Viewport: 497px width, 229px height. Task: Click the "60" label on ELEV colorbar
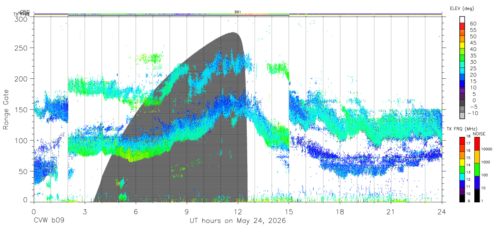473,24
